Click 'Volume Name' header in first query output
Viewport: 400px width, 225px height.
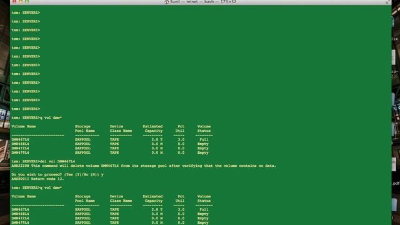[x=24, y=126]
